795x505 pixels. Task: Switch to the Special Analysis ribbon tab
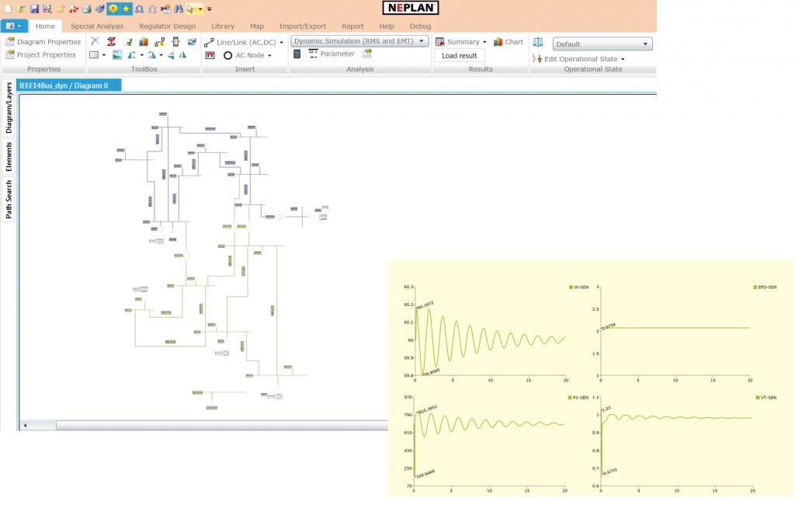97,26
